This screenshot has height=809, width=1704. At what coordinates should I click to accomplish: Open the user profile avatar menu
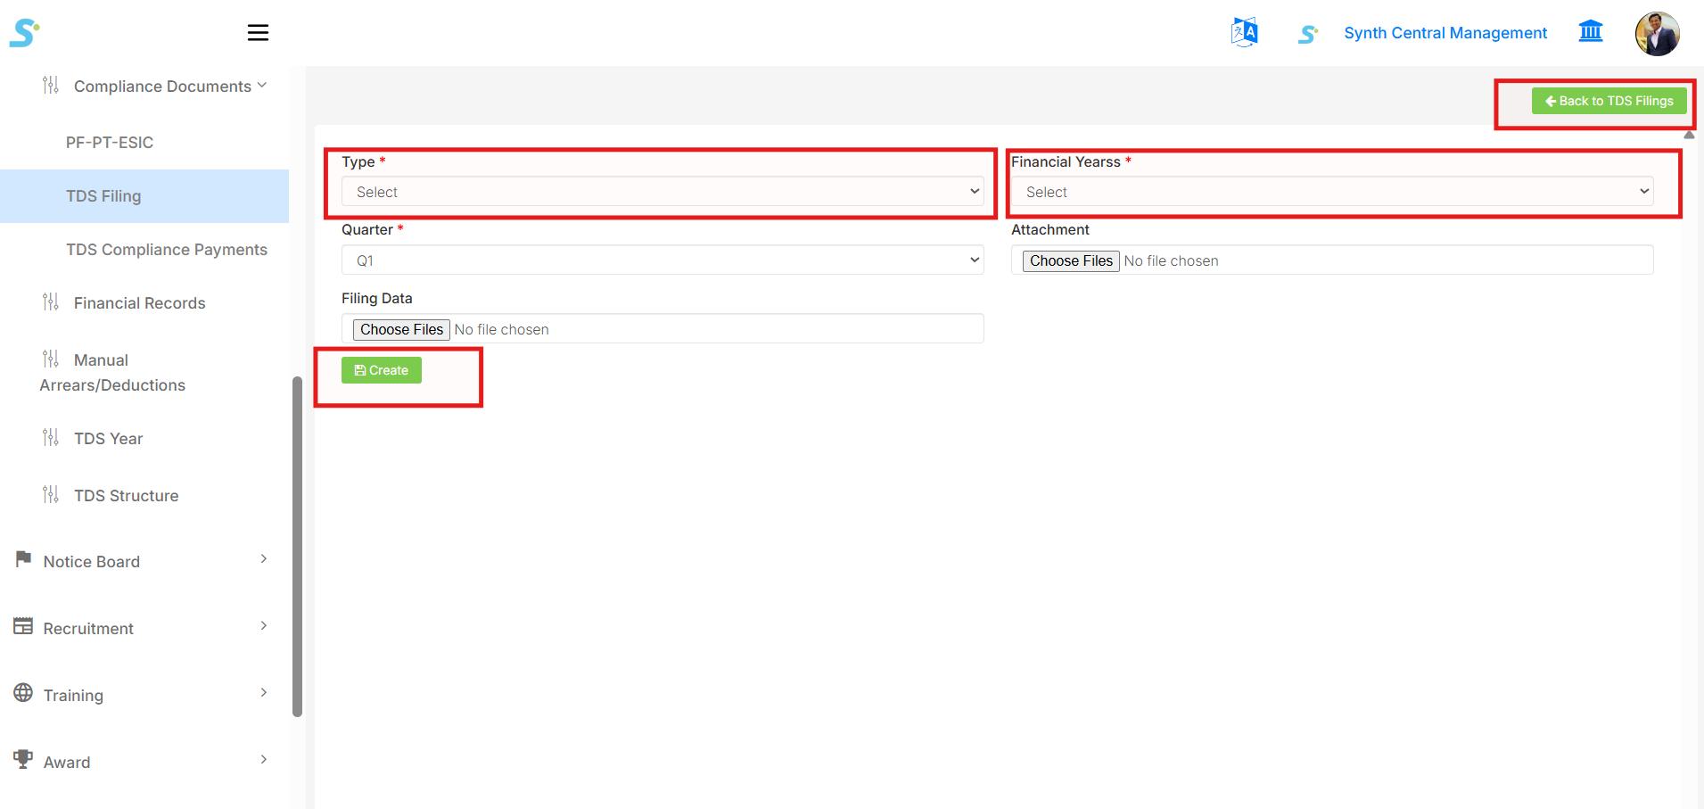coord(1657,33)
